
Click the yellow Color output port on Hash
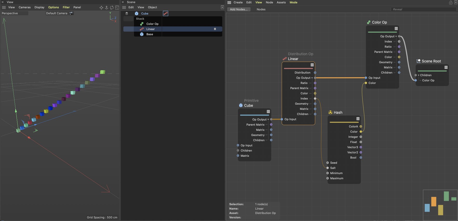tap(361, 132)
